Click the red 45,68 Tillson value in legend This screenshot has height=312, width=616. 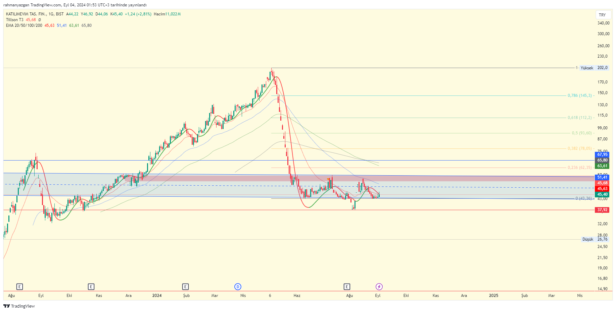(31, 20)
